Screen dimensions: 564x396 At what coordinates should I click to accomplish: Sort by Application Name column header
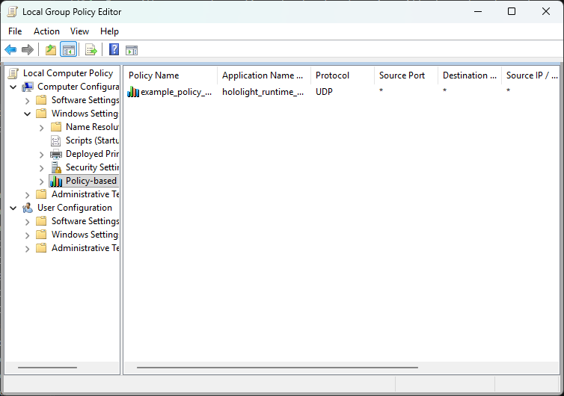(264, 75)
